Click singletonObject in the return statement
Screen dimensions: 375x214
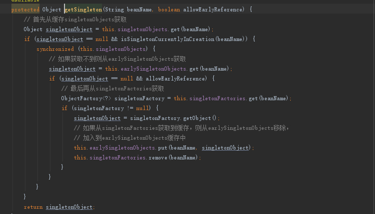[69, 207]
